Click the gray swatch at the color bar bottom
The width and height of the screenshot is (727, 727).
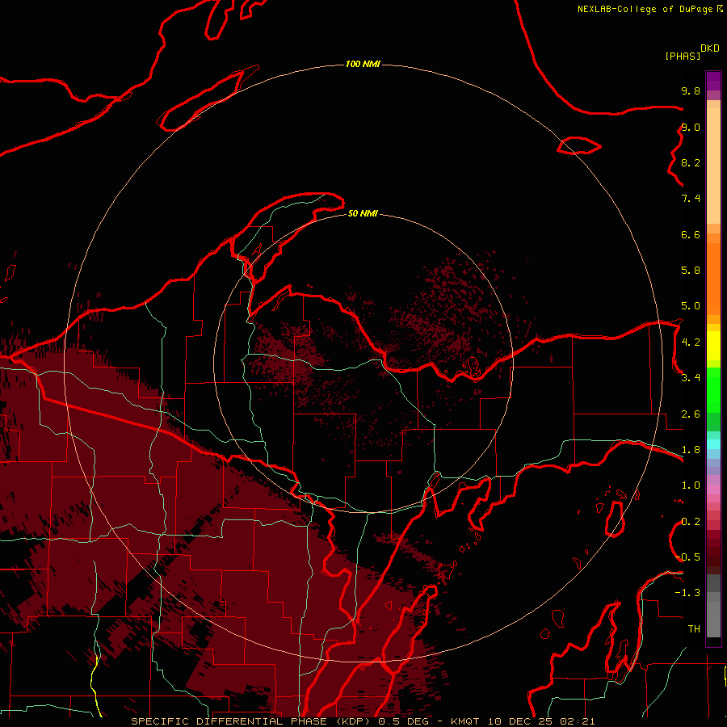(x=713, y=619)
